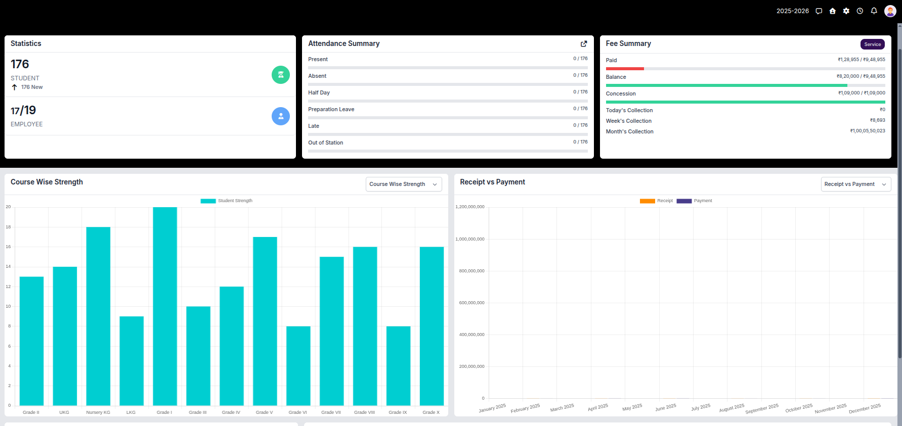Screen dimensions: 902x426
Task: Toggle Student Strength legend in chart
Action: tap(226, 201)
